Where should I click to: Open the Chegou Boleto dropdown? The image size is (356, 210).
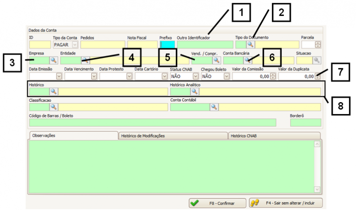point(227,76)
